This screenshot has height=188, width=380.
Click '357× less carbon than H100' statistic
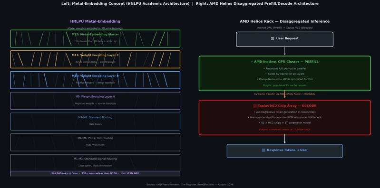[99, 173]
